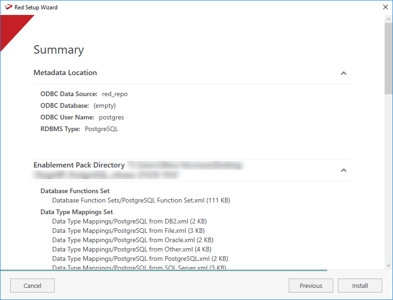This screenshot has width=393, height=300.
Task: Cancel the setup wizard
Action: pyautogui.click(x=32, y=286)
